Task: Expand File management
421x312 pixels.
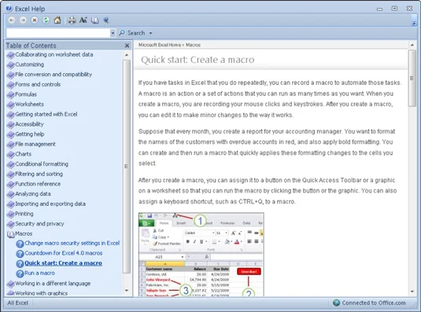Action: coord(31,144)
